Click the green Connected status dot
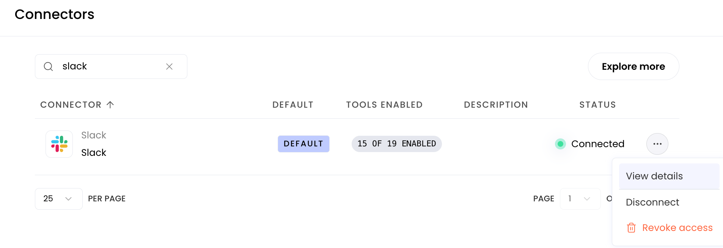Image resolution: width=723 pixels, height=248 pixels. pyautogui.click(x=560, y=144)
